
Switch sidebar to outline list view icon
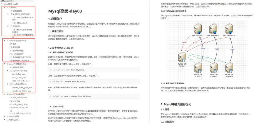(7, 1)
